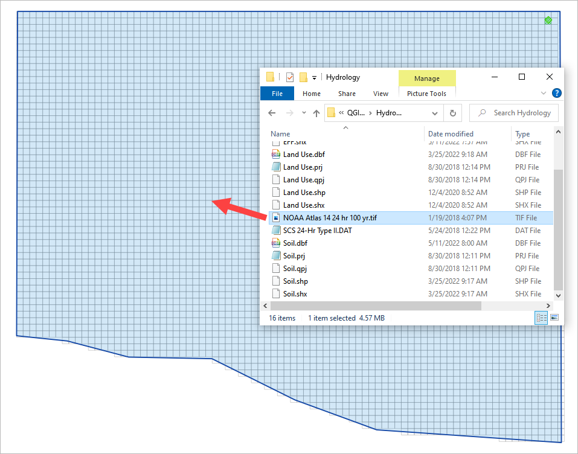Sort files by Date modified column

(x=451, y=134)
